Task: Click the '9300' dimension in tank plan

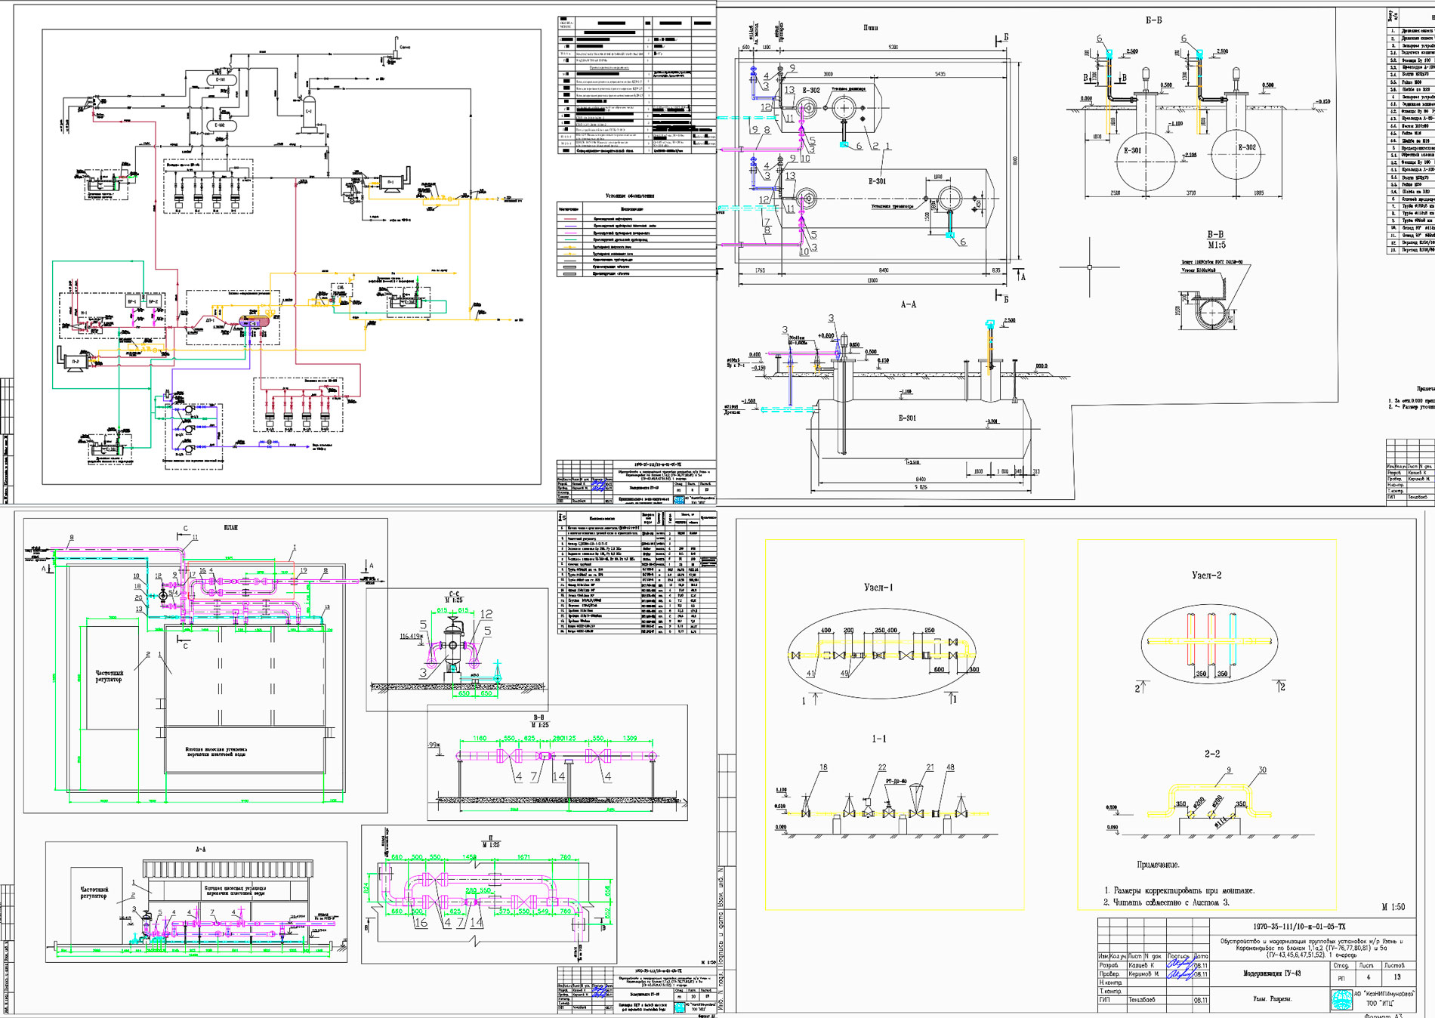Action: [893, 47]
